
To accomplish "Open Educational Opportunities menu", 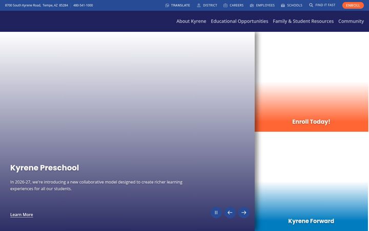I will [x=239, y=21].
